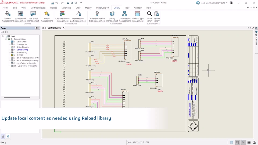Screen dimensions: 258x145
Task: Collapse the ribbon with the up chevron
Action: point(248,8)
